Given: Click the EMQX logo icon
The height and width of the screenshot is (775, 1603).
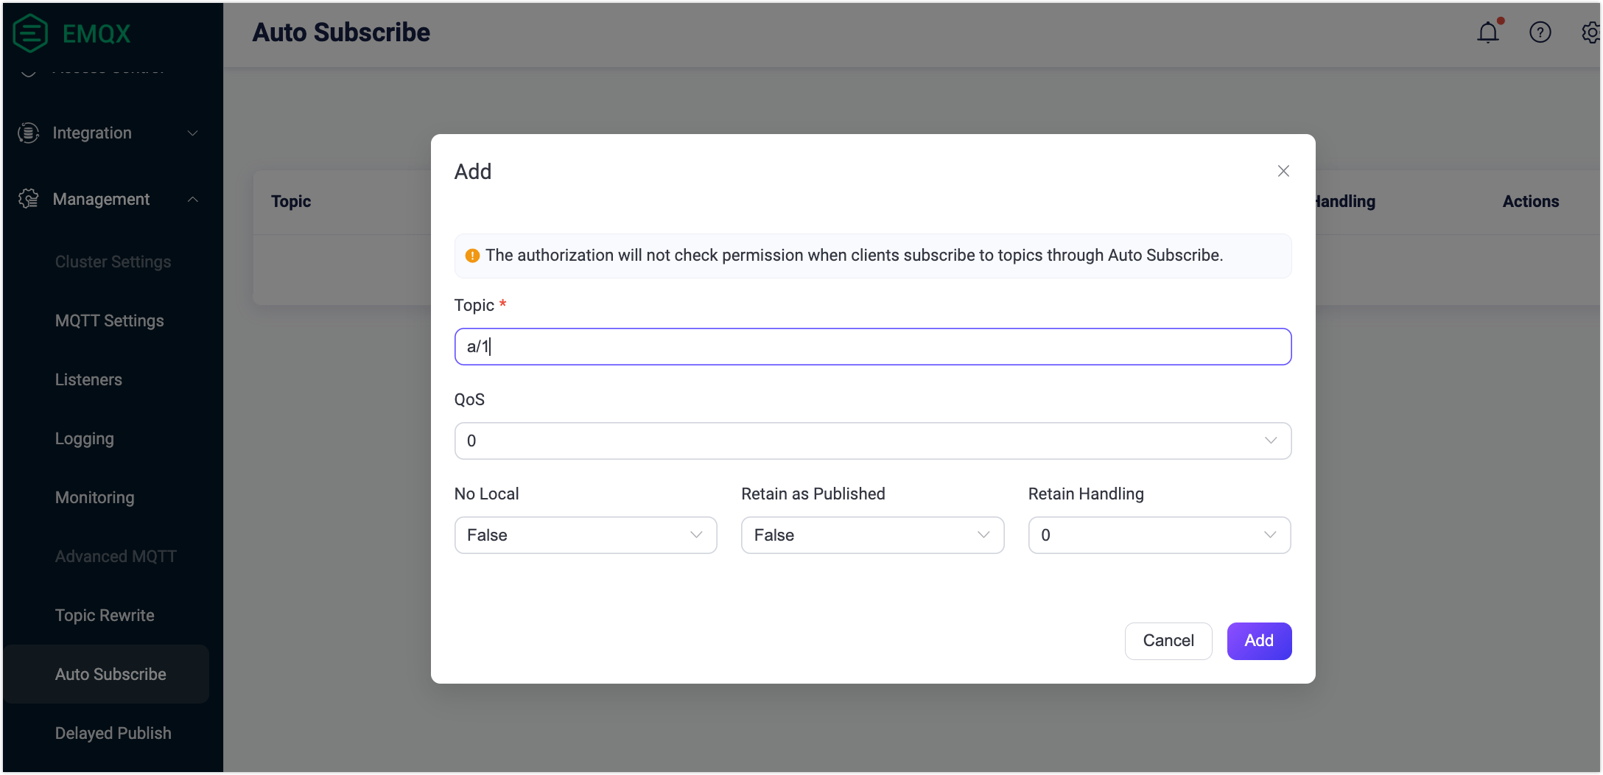Looking at the screenshot, I should [29, 32].
